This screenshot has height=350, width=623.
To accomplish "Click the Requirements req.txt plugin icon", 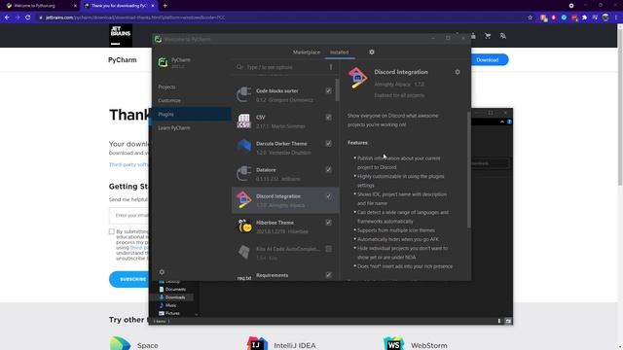I will click(x=244, y=278).
